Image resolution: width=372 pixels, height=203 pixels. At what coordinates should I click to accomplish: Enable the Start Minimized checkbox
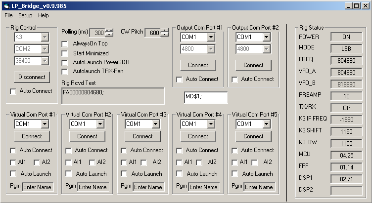click(64, 53)
